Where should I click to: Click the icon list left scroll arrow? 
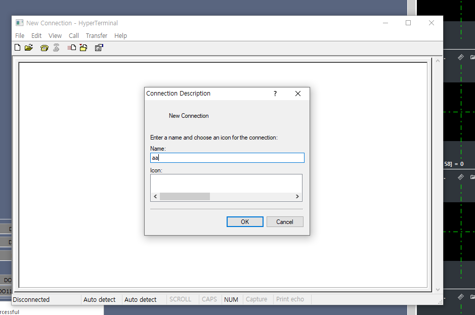[x=155, y=197]
